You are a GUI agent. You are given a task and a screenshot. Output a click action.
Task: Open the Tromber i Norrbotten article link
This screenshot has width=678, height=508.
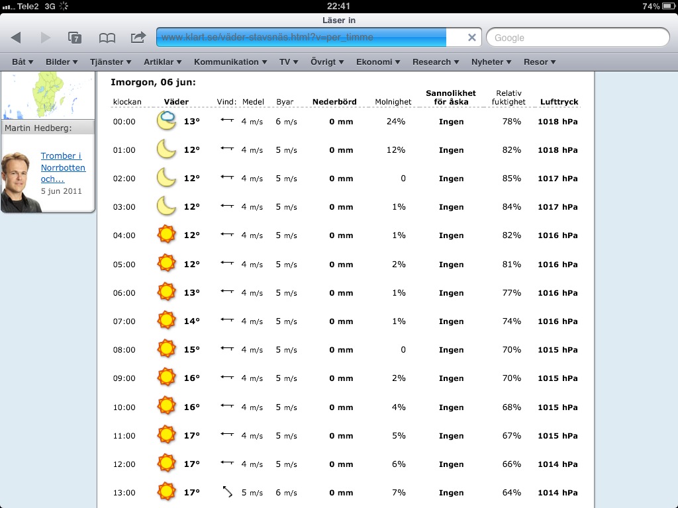point(63,167)
